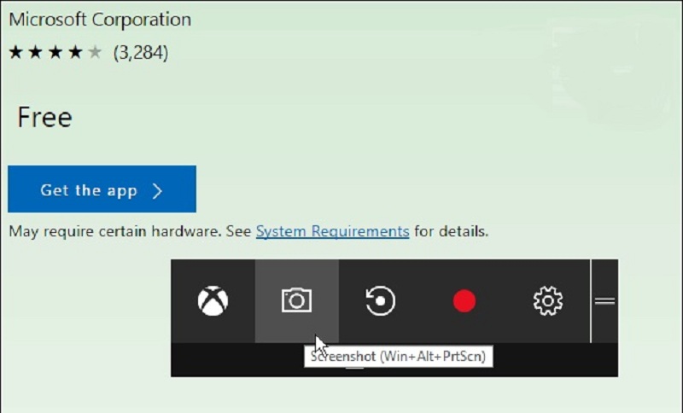
Task: Click the first rating star
Action: 16,53
